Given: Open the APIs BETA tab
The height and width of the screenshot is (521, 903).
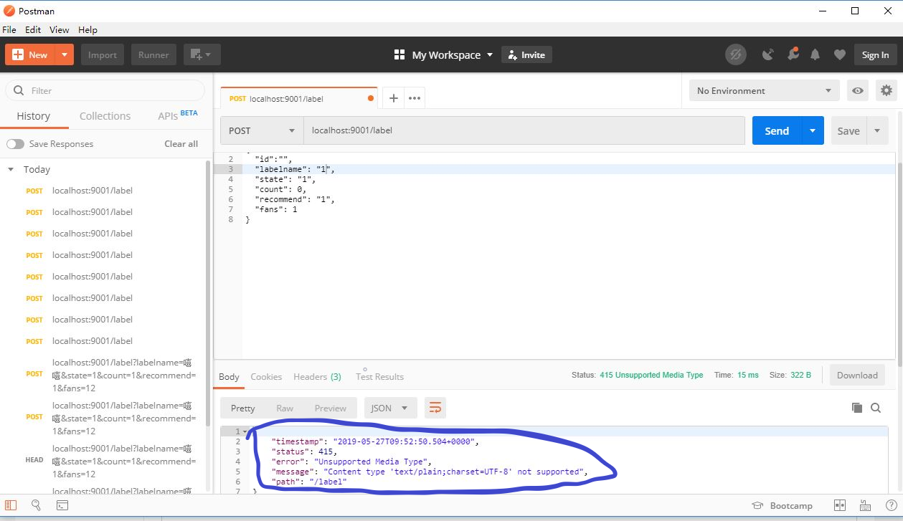Looking at the screenshot, I should click(x=177, y=115).
